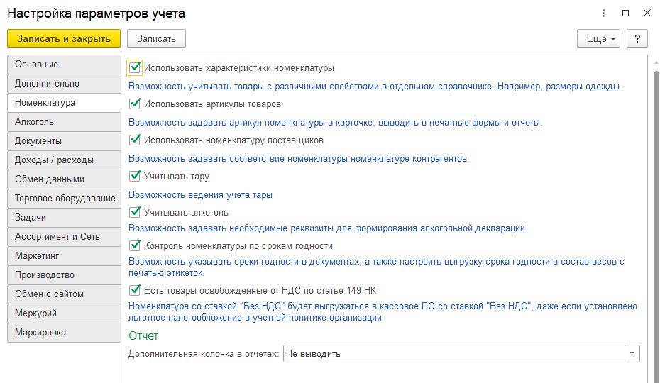This screenshot has height=383, width=660.
Task: Toggle 'Использовать артикулы товаров' checkbox
Action: point(135,104)
